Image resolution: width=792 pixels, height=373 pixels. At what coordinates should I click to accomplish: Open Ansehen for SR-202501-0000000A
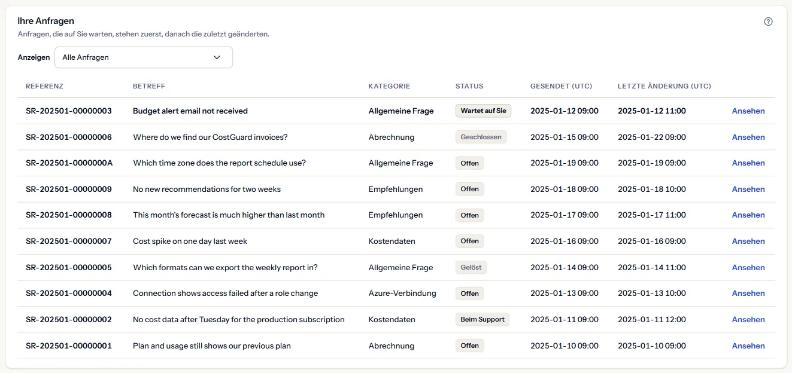click(748, 163)
